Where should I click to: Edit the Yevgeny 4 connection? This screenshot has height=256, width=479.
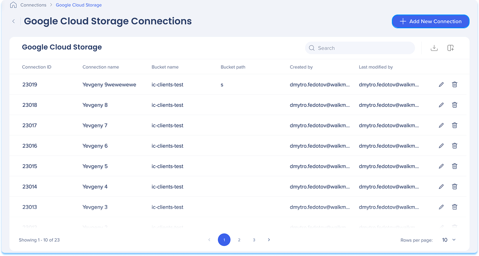(441, 187)
